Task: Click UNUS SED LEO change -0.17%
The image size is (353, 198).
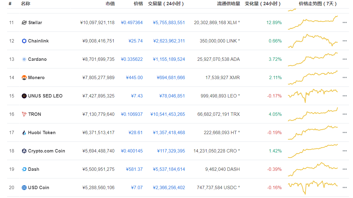Action: [x=275, y=96]
